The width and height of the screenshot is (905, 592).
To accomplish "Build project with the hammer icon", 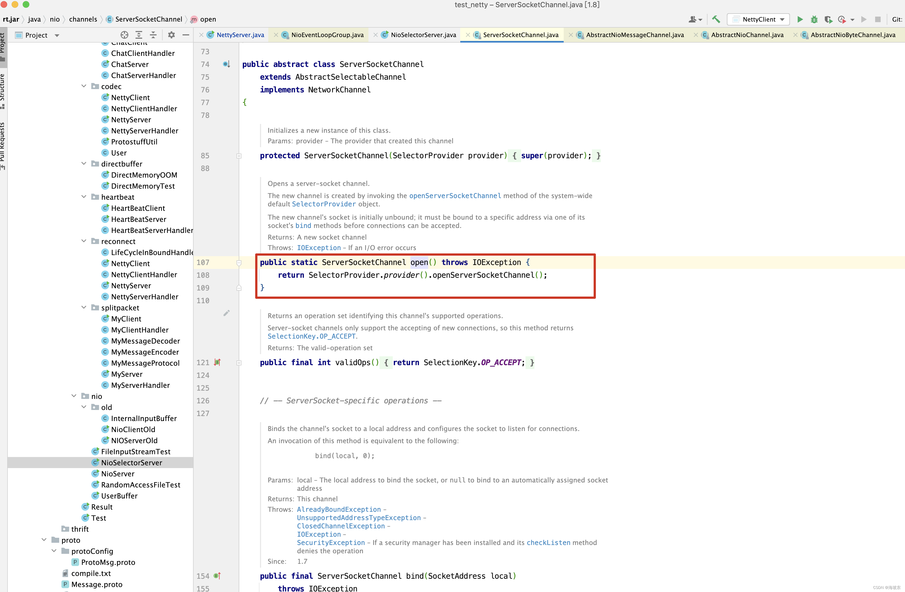I will [716, 19].
